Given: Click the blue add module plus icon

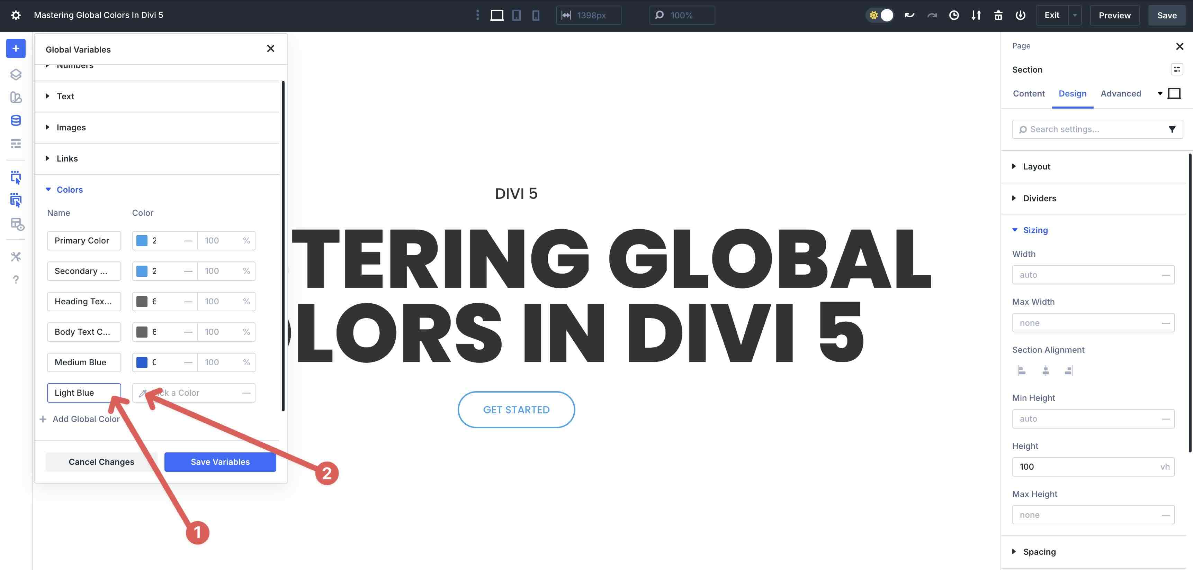Looking at the screenshot, I should 16,48.
